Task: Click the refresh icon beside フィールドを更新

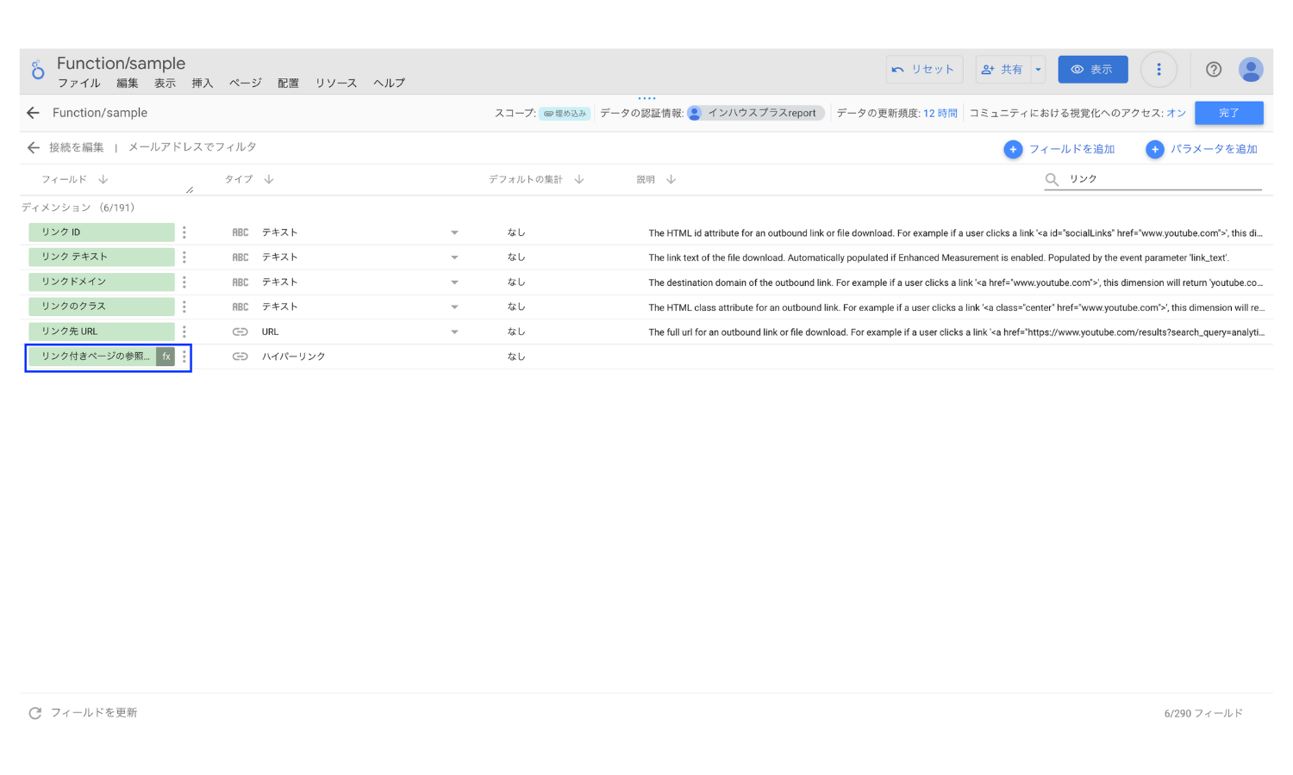Action: click(35, 713)
